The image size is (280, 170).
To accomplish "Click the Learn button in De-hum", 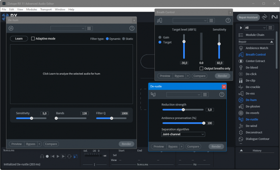I will click(x=19, y=39).
